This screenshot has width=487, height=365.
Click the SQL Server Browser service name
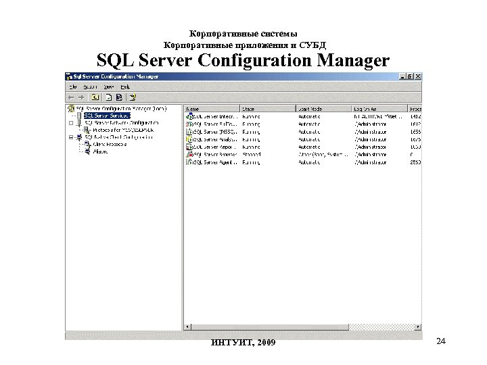coord(215,155)
